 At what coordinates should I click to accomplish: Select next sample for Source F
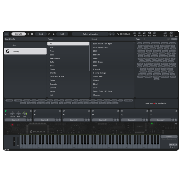tap(176, 120)
